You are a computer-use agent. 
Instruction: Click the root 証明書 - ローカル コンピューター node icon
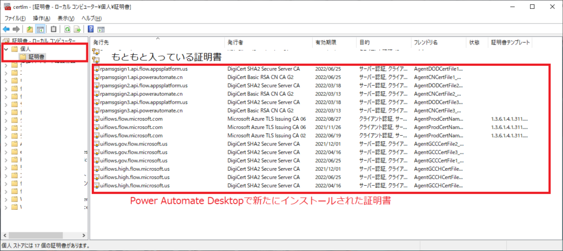coord(6,41)
